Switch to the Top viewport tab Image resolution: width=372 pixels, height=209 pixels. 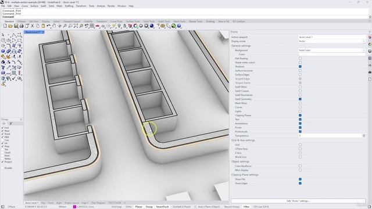pyautogui.click(x=43, y=203)
